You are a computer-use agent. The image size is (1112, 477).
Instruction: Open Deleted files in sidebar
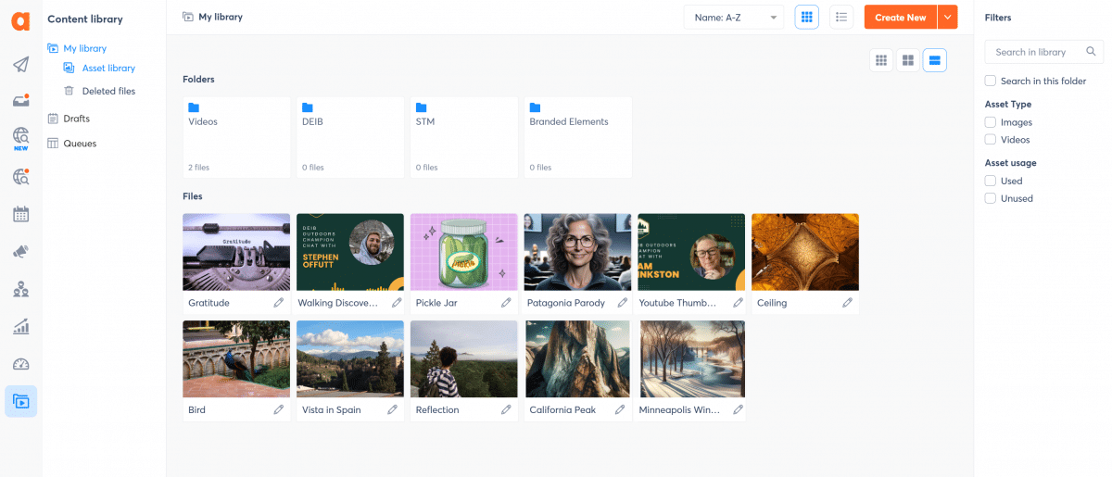108,91
